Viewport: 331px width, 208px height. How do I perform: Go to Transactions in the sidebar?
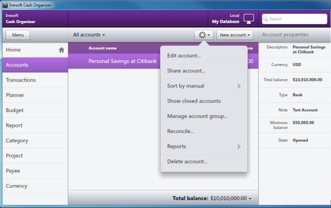pos(35,80)
